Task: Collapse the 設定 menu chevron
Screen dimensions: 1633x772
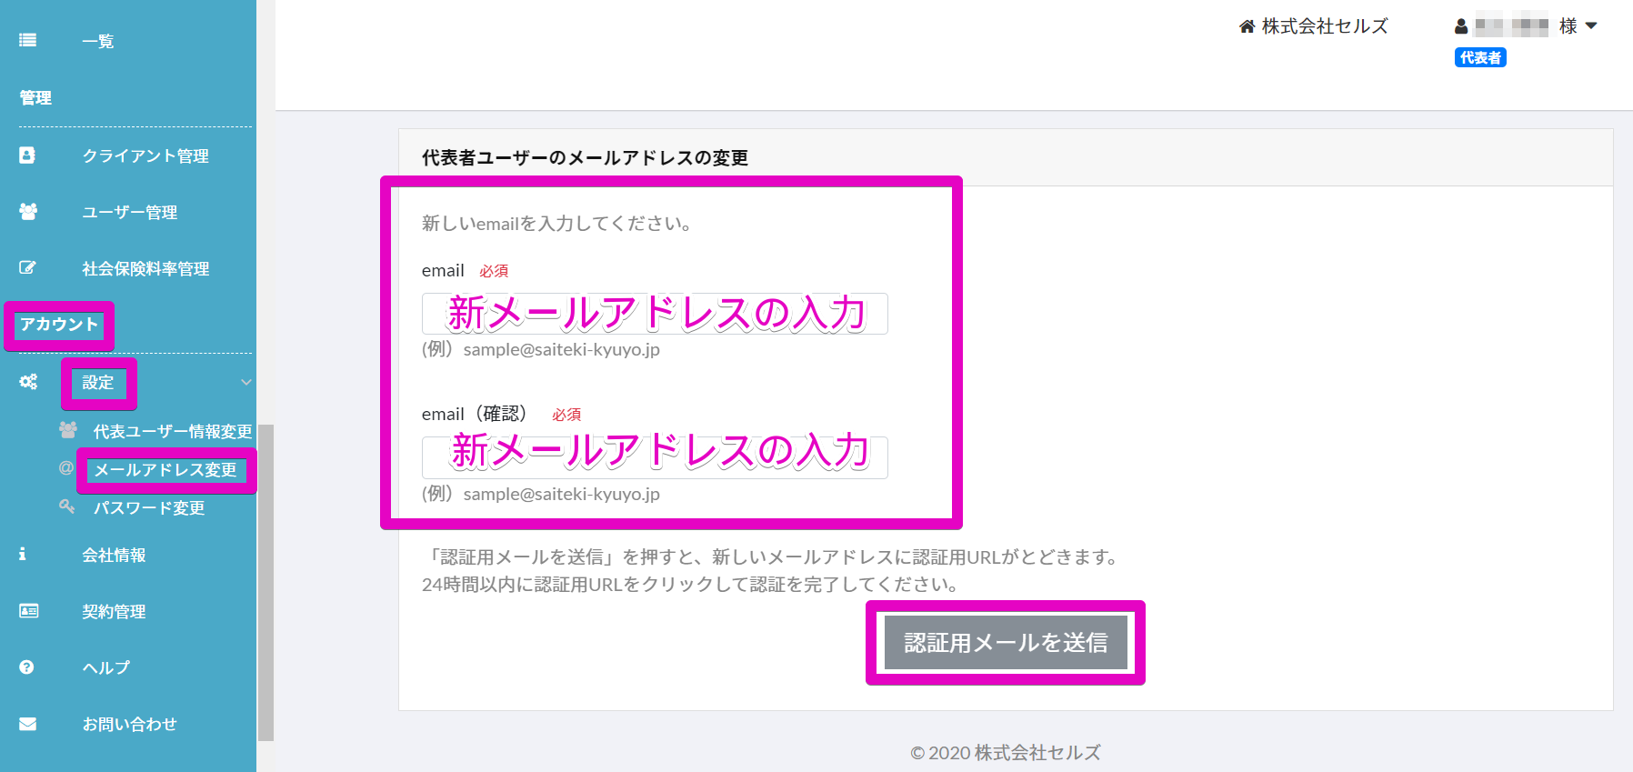Action: click(245, 383)
